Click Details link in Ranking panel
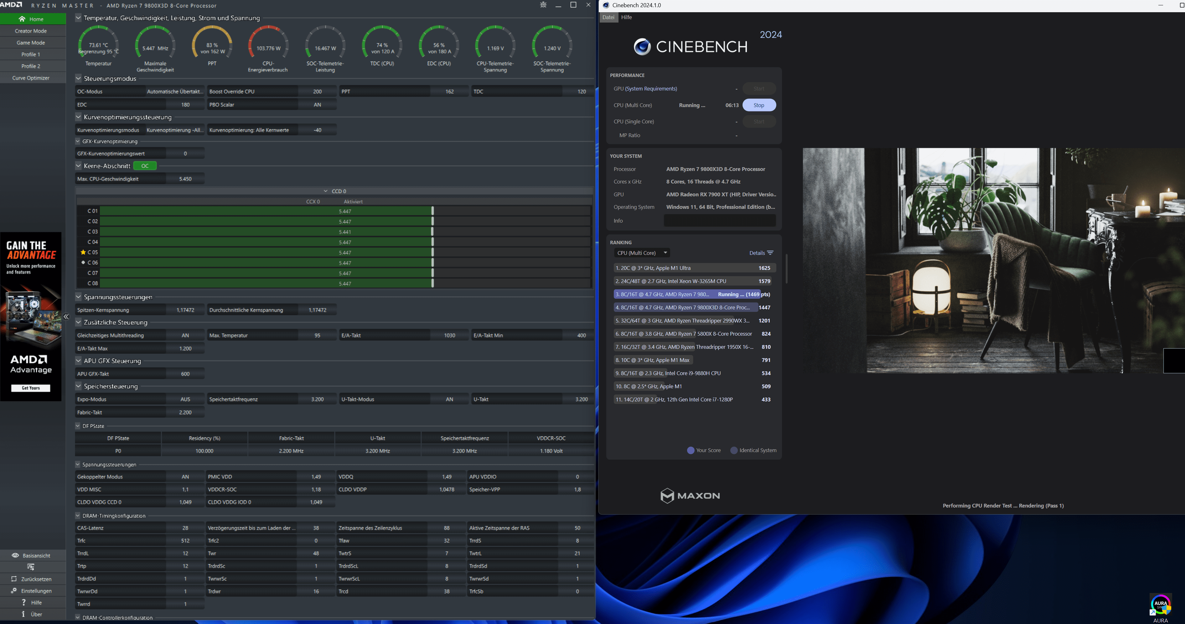This screenshot has height=624, width=1185. click(x=757, y=253)
